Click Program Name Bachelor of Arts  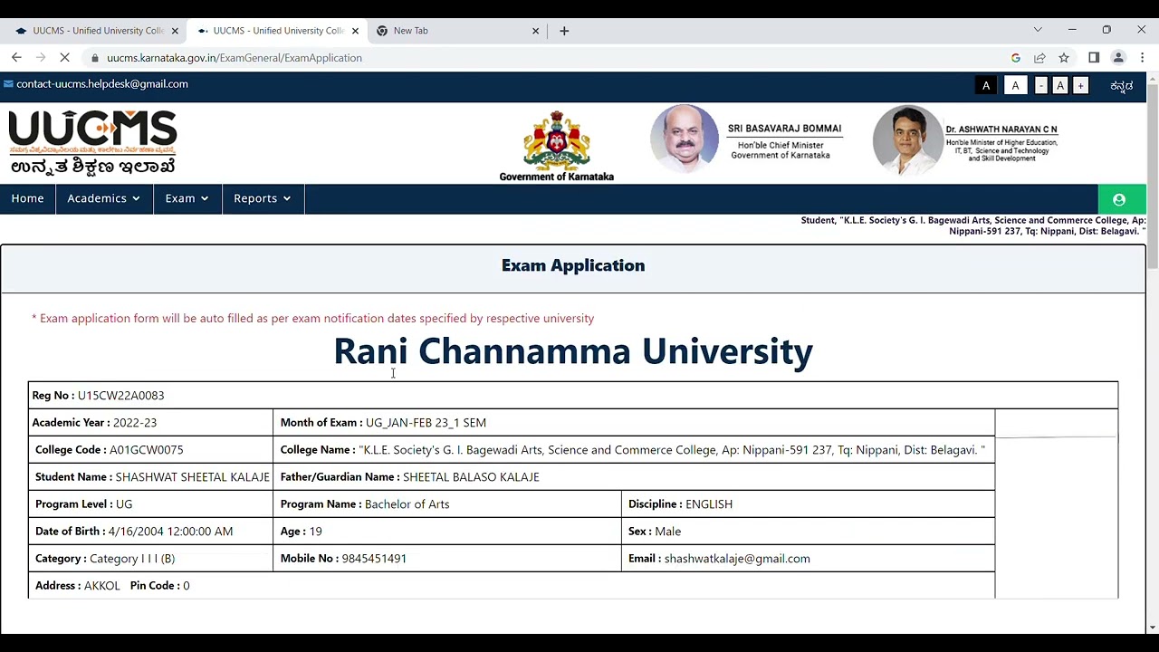(447, 504)
